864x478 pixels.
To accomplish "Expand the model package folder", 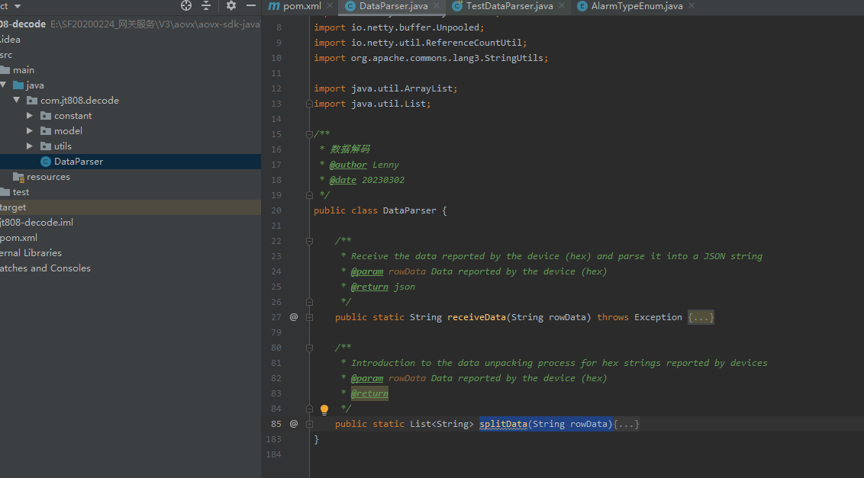I will point(30,131).
